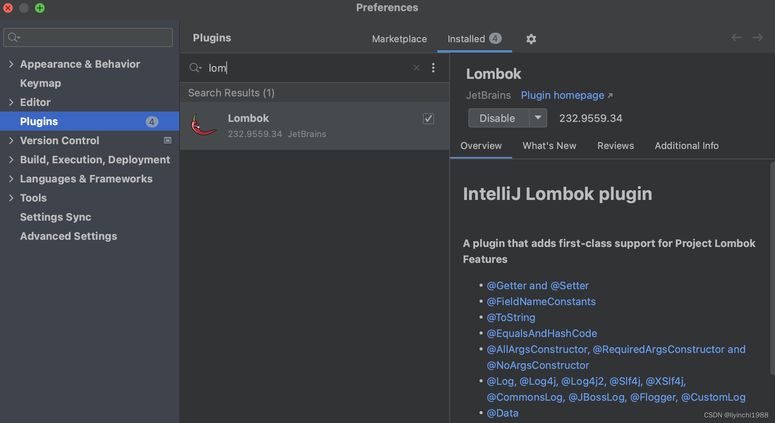Open plugin settings via the gear icon

(x=531, y=39)
